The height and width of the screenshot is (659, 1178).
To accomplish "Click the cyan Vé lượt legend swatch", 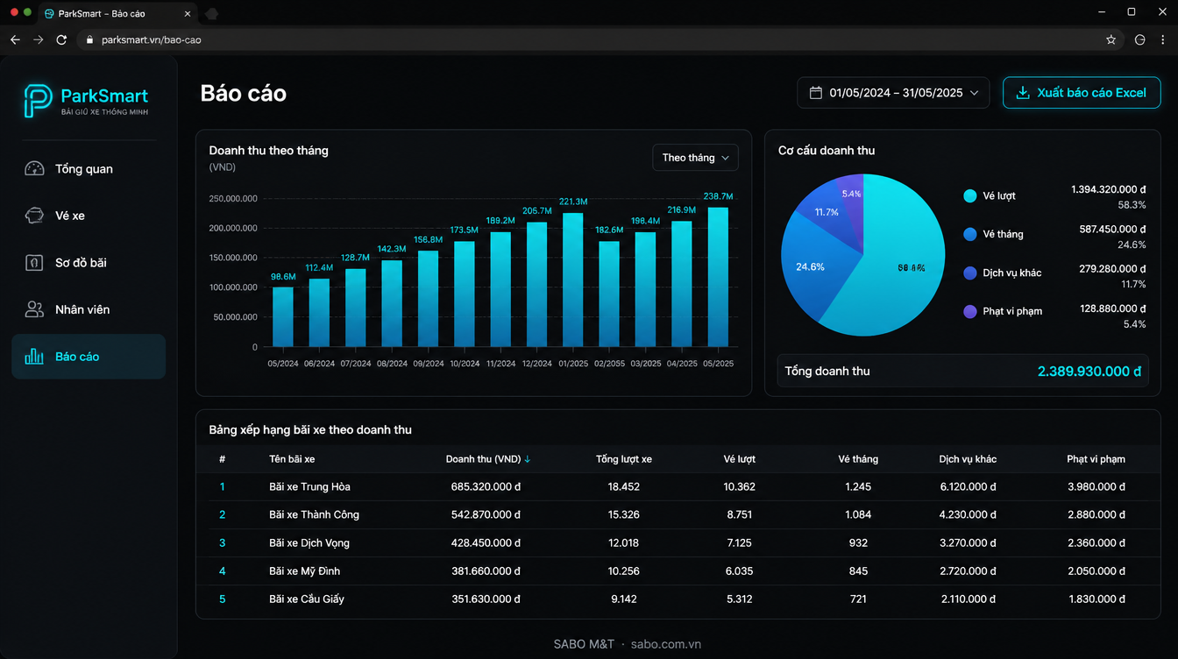I will coord(969,196).
